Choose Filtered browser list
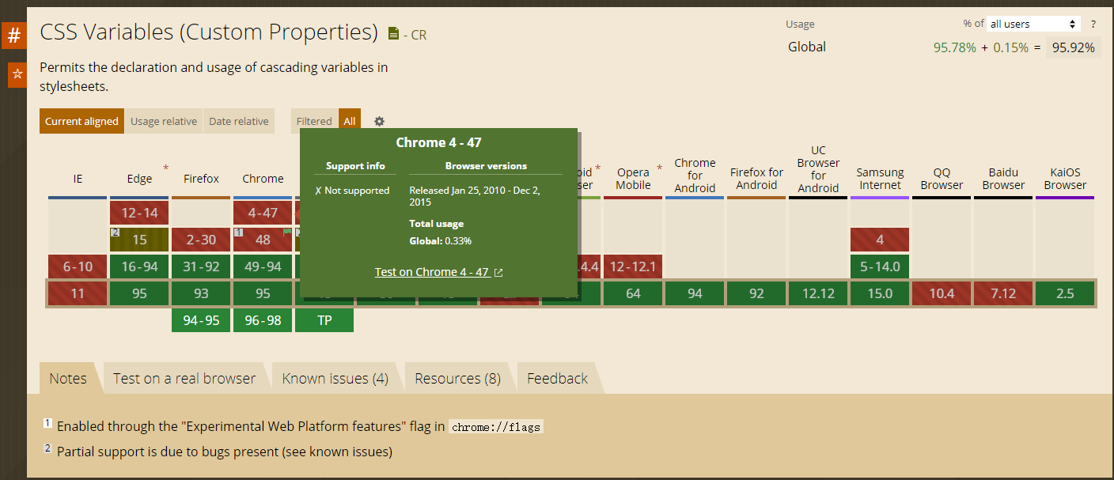The image size is (1114, 480). (x=314, y=121)
